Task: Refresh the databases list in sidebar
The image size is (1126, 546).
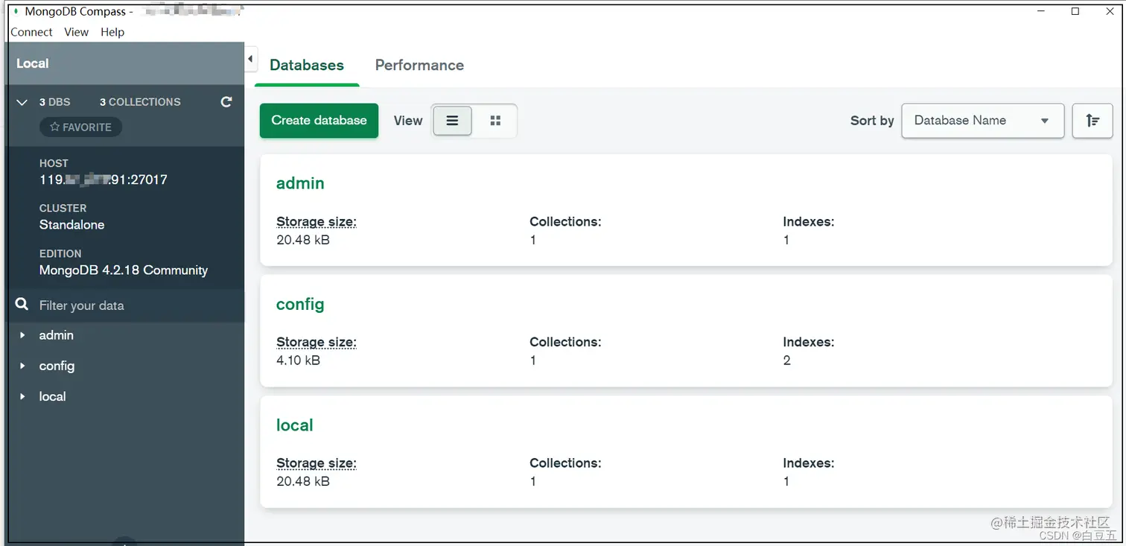Action: click(226, 101)
